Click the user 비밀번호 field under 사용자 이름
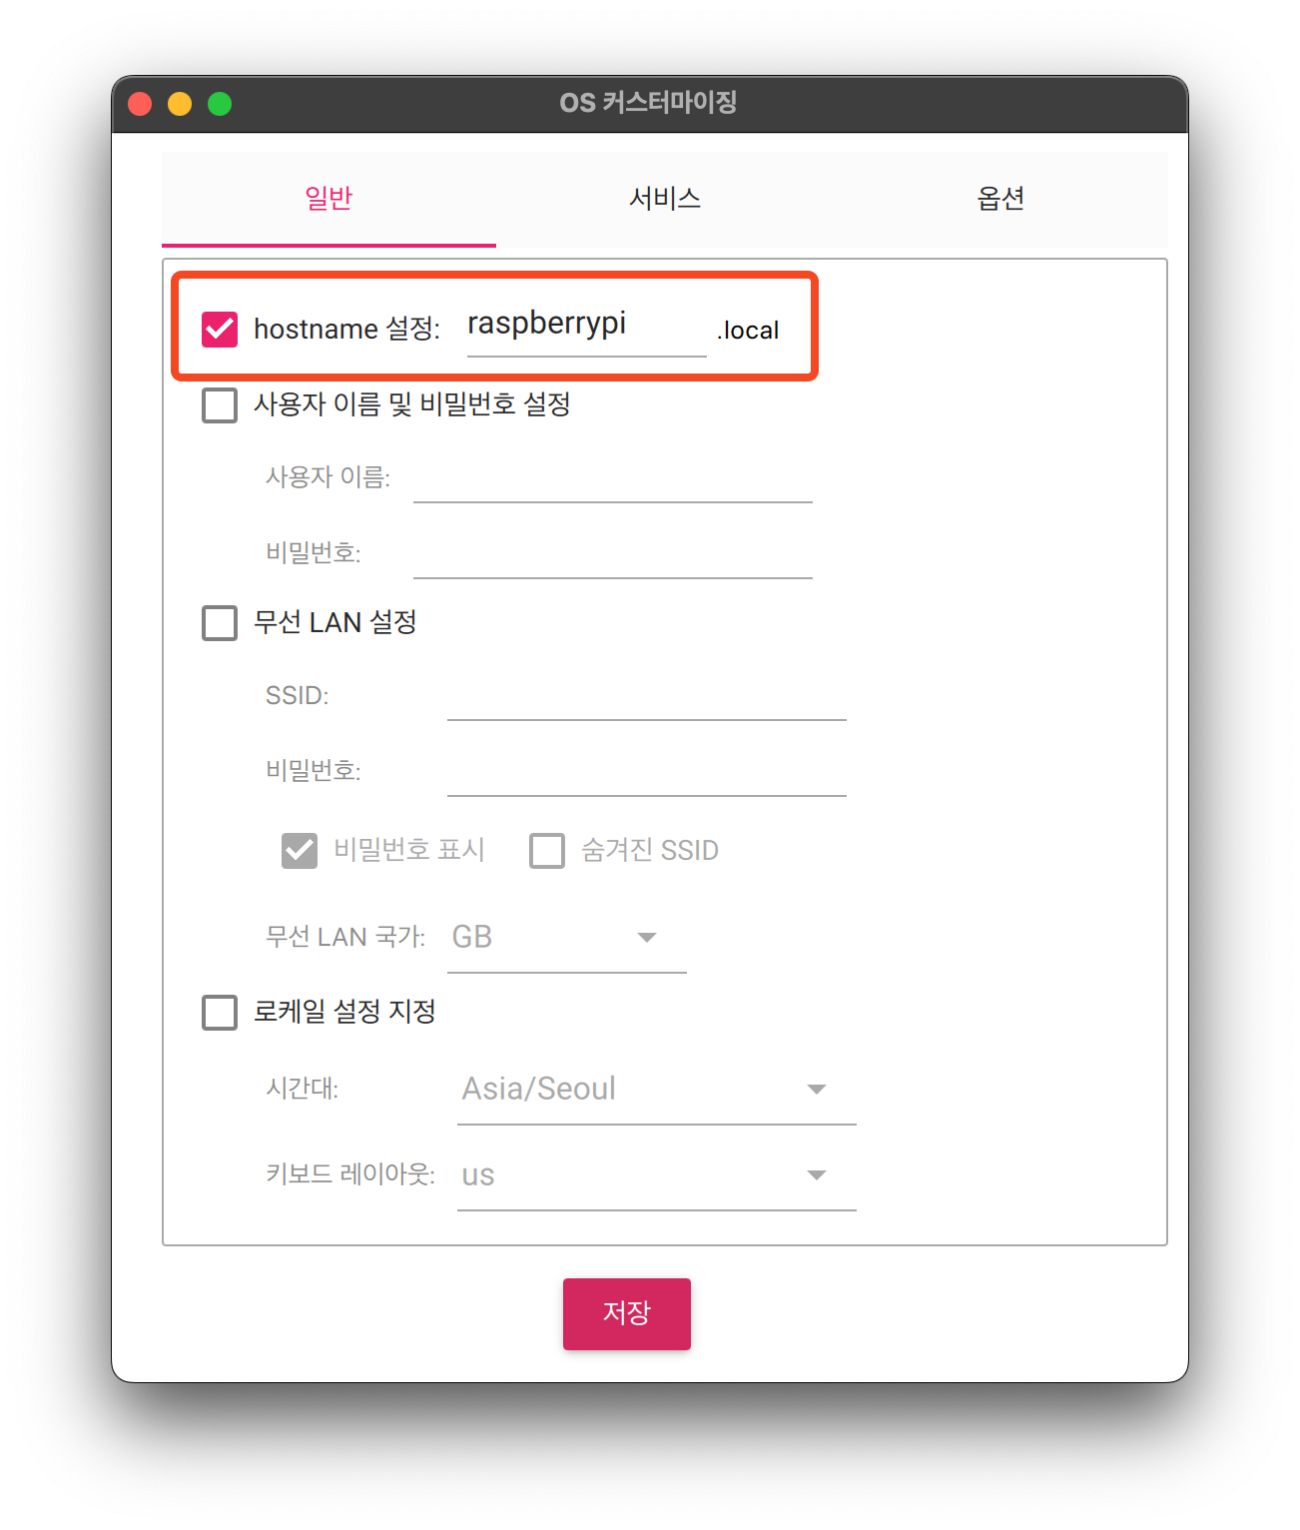Image resolution: width=1300 pixels, height=1530 pixels. pyautogui.click(x=612, y=553)
